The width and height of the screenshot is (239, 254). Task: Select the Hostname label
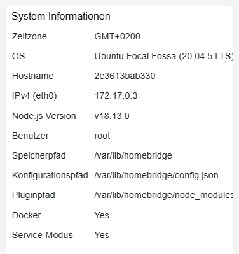[x=32, y=76]
